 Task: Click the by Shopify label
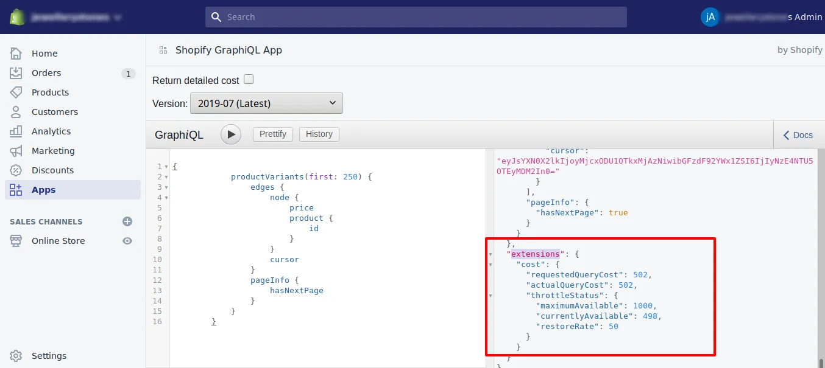point(800,50)
